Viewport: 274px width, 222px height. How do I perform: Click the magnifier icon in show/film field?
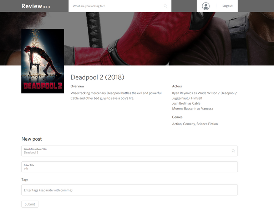pos(233,151)
